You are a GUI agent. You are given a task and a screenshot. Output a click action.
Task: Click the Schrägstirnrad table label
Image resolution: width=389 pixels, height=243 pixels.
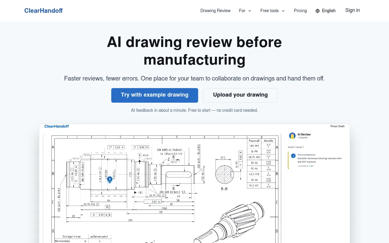click(71, 236)
